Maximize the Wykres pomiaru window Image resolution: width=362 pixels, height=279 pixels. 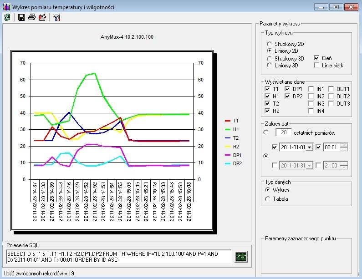click(336, 7)
